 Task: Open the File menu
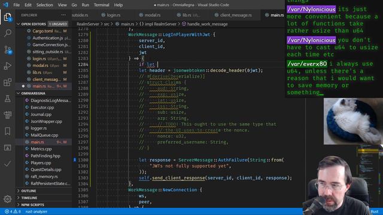17,5
